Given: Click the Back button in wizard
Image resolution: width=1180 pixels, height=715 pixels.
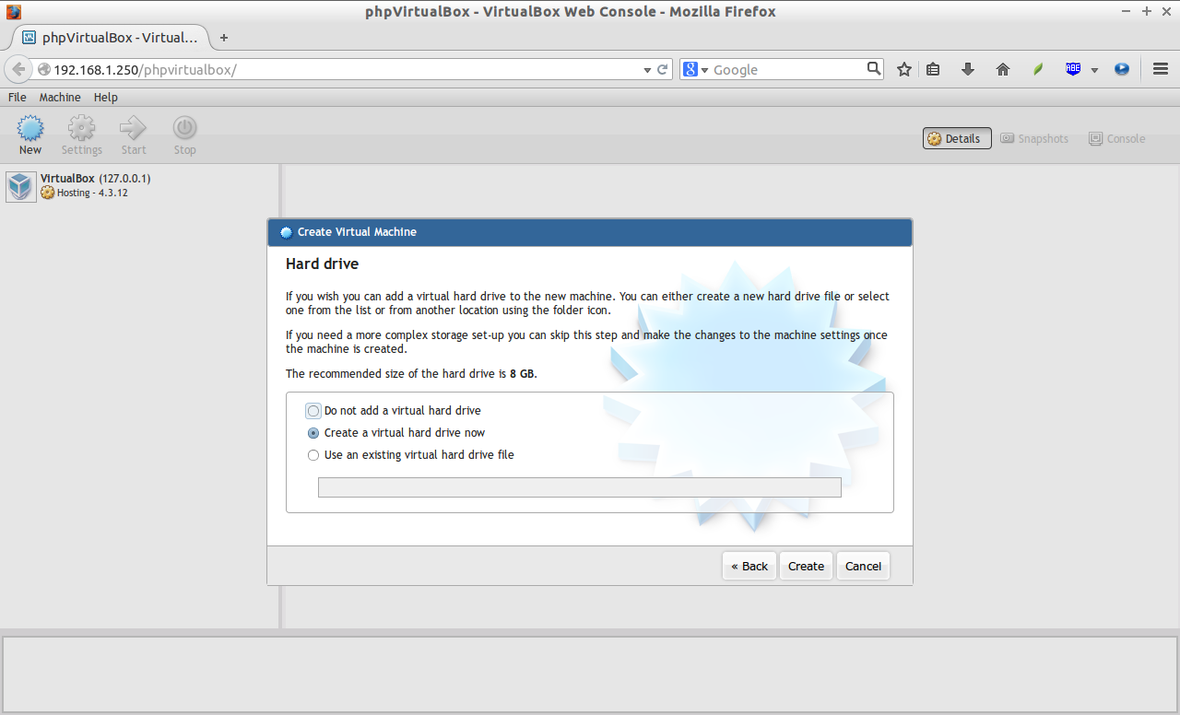Looking at the screenshot, I should coord(749,567).
